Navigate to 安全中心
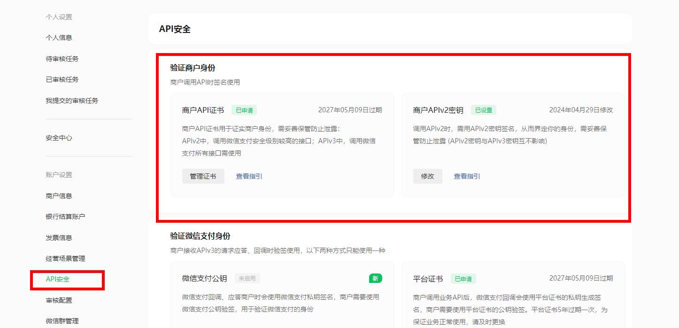This screenshot has width=679, height=328. pyautogui.click(x=59, y=138)
